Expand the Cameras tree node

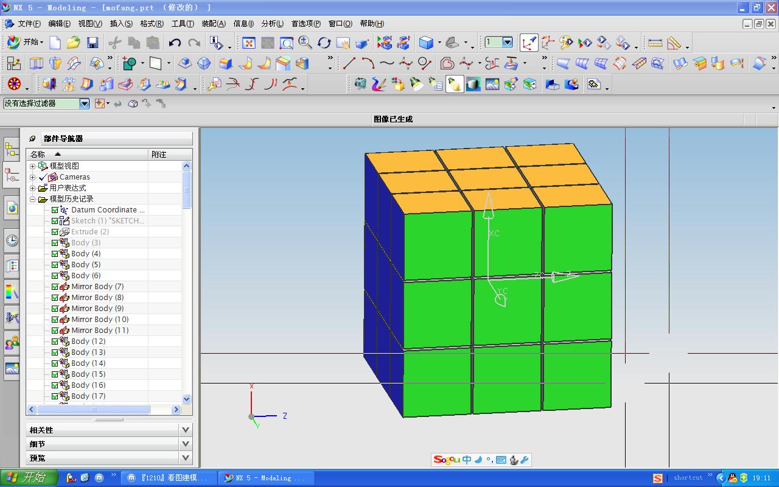[x=33, y=177]
